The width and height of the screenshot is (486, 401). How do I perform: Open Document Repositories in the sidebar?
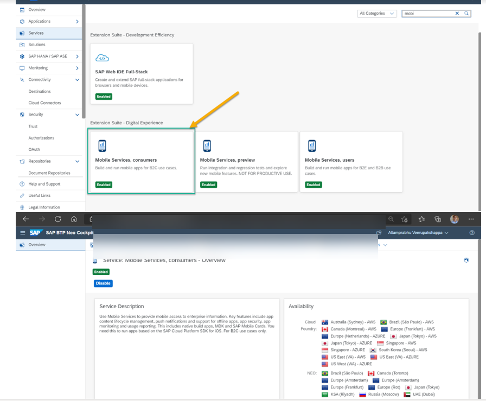tap(49, 173)
